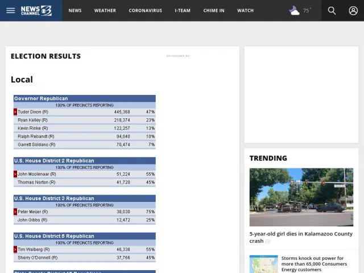Screen dimensions: 364x273
Task: Click the U.S. House District 5 Republican header
Action: click(85, 236)
